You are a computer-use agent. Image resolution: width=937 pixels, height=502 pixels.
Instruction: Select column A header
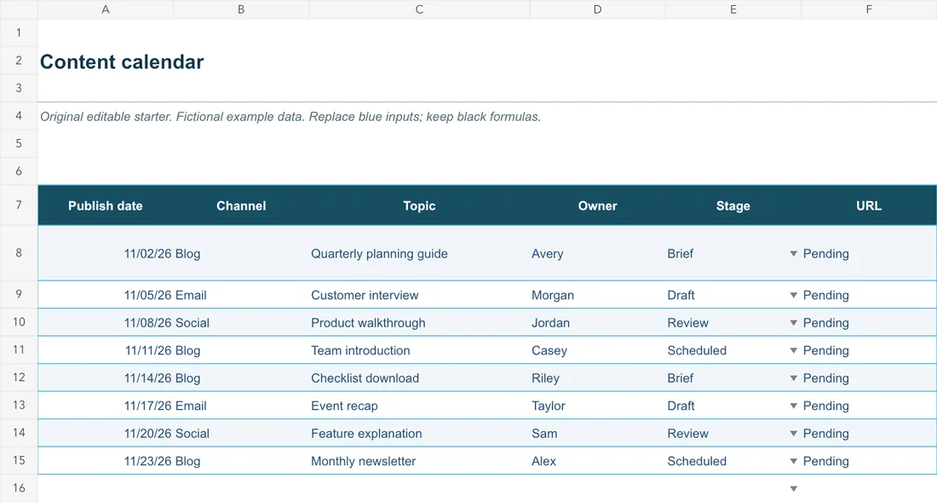click(106, 9)
